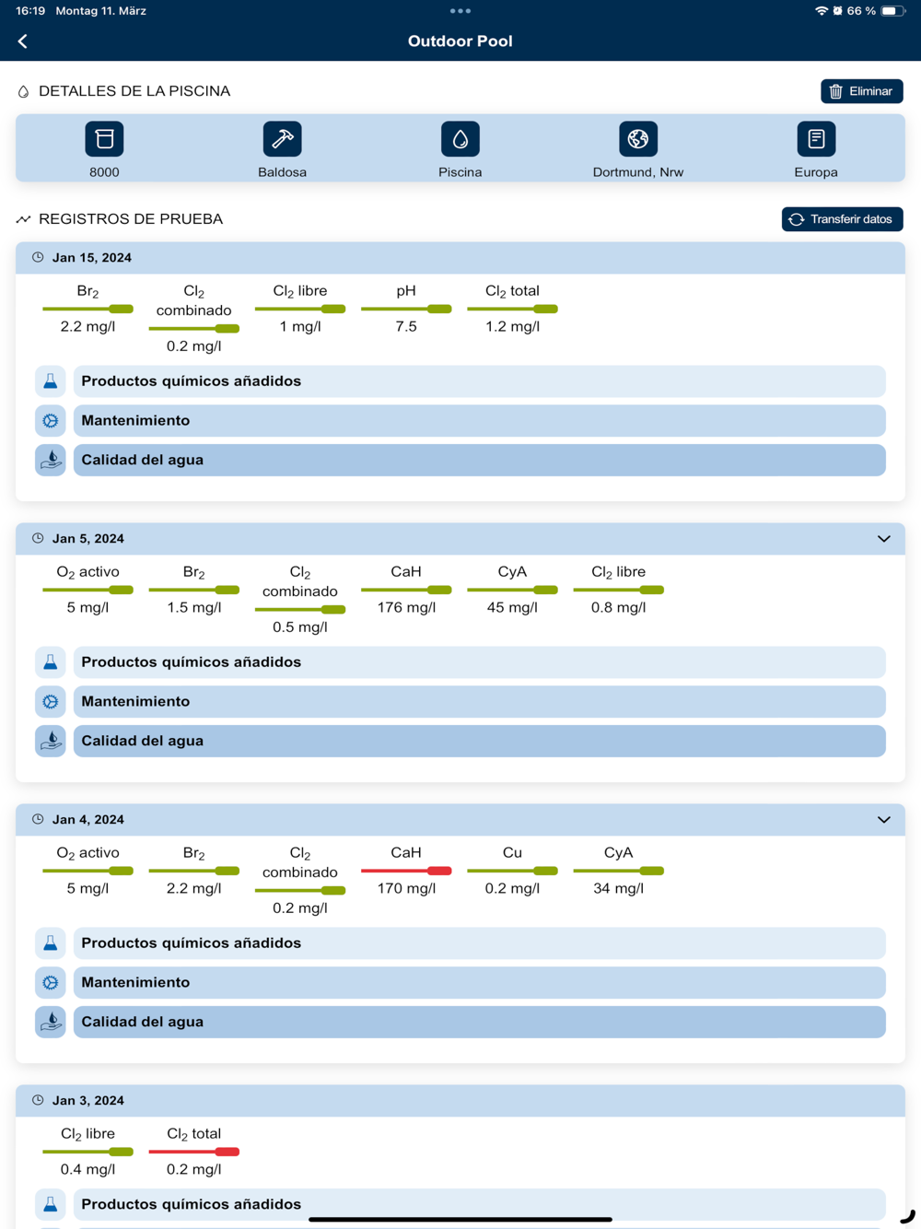Tap the maintenance gear icon in Jan 15 record

[x=51, y=421]
